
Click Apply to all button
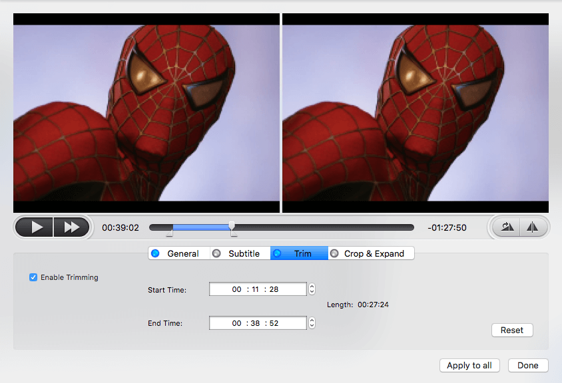(x=469, y=366)
